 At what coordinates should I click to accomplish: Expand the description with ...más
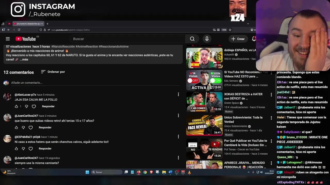24,59
